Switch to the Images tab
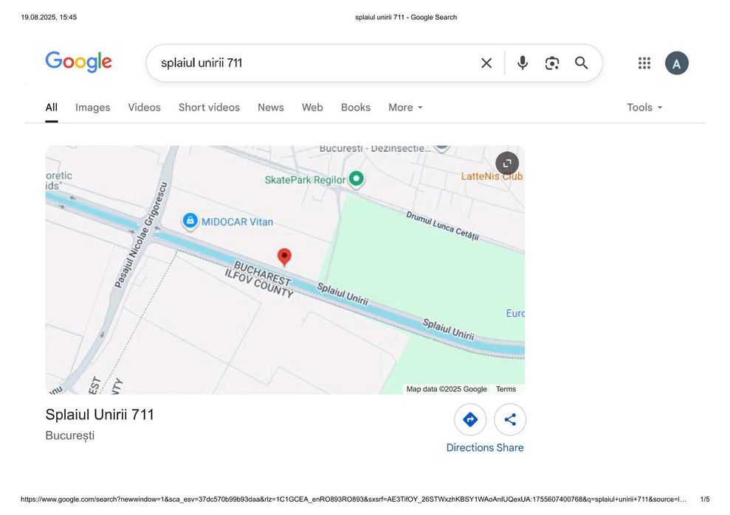Image resolution: width=730 pixels, height=515 pixels. click(93, 108)
